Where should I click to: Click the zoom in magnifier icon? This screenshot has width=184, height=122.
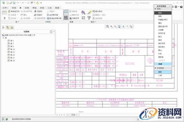point(111,27)
